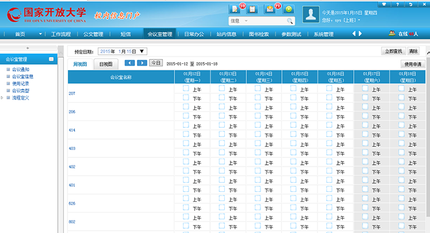Open the 预定日期 date picker dropdown arrow
430x233 pixels.
(x=142, y=51)
